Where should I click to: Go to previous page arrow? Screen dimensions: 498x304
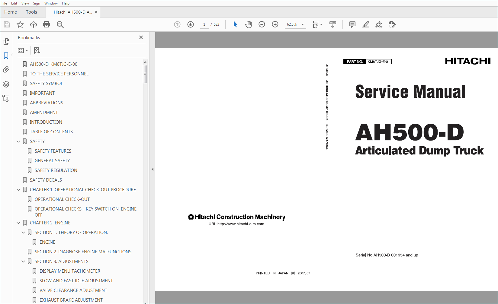click(177, 24)
